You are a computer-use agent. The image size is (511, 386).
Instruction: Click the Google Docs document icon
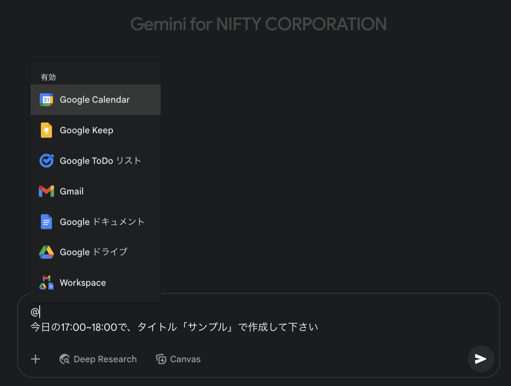tap(46, 222)
